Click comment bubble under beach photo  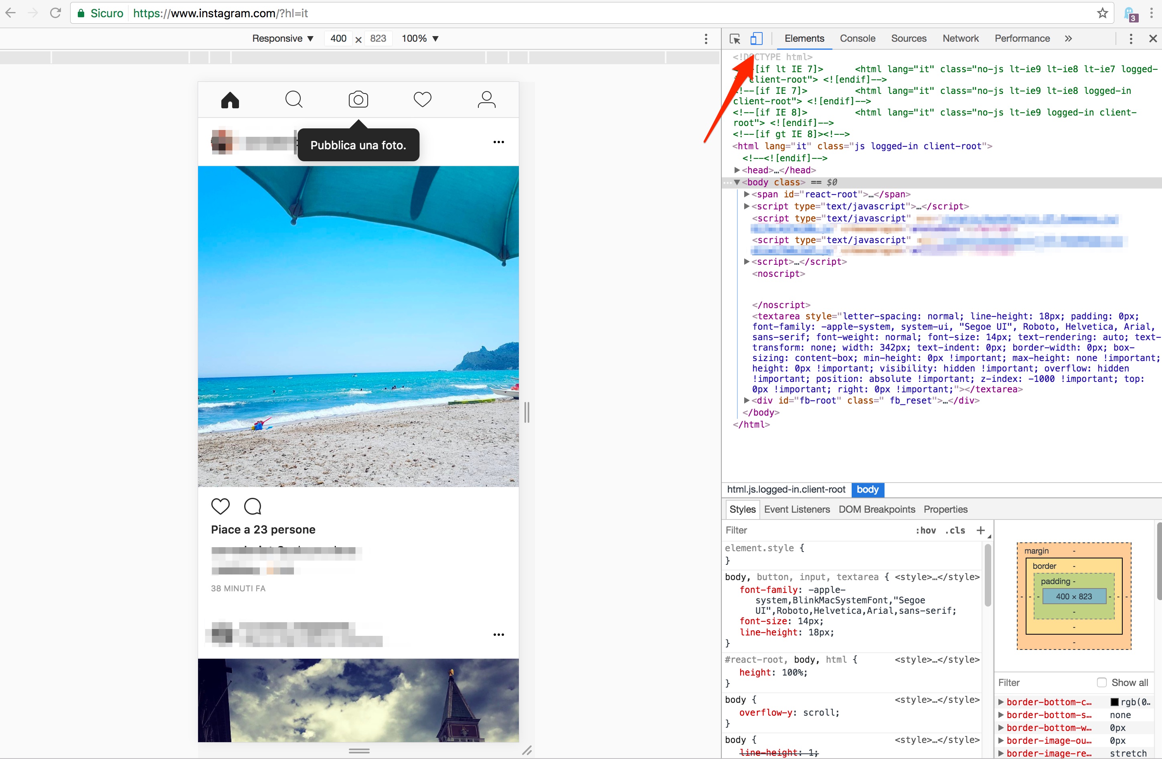253,506
